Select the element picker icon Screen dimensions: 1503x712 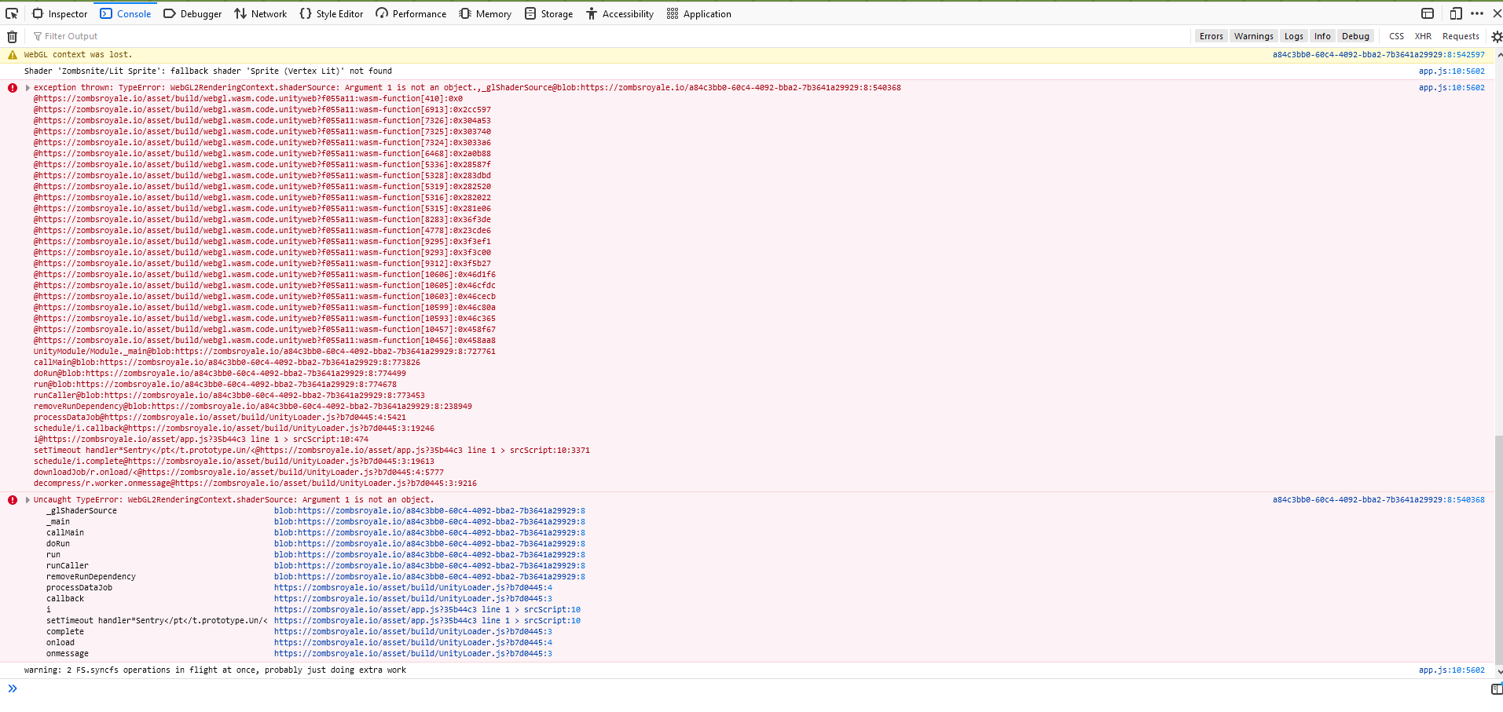pyautogui.click(x=10, y=13)
